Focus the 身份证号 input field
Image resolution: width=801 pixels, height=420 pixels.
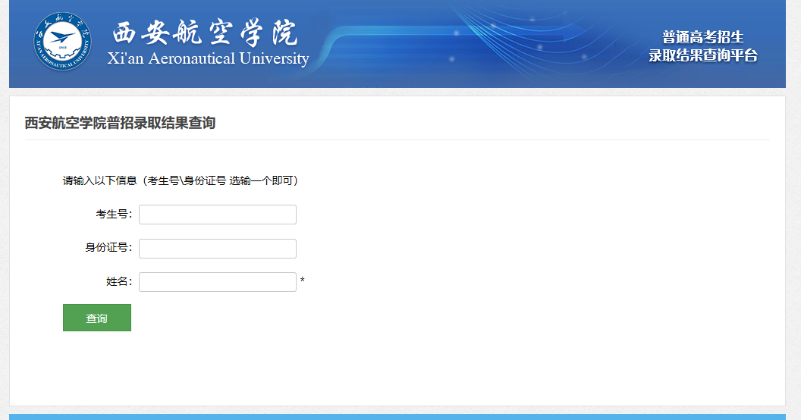[218, 249]
